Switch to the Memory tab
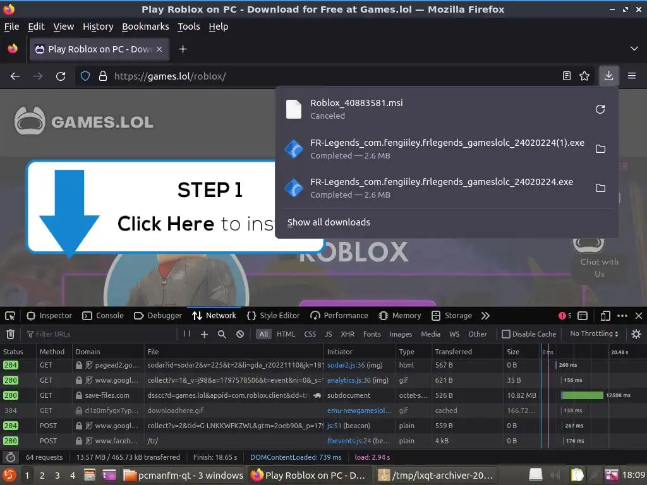 coord(400,316)
